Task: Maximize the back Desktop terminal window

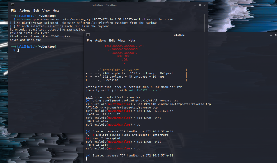Action: (200, 5)
